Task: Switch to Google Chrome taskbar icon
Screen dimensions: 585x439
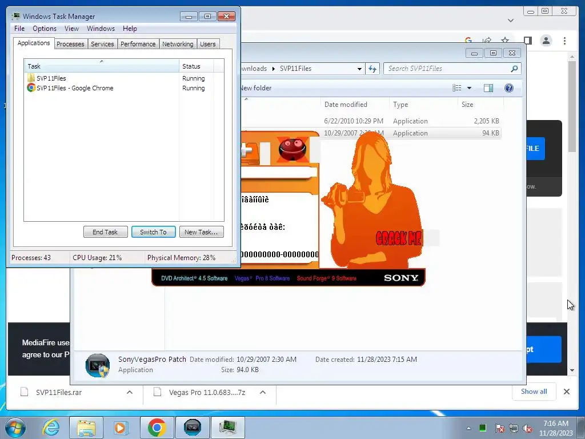Action: point(157,428)
